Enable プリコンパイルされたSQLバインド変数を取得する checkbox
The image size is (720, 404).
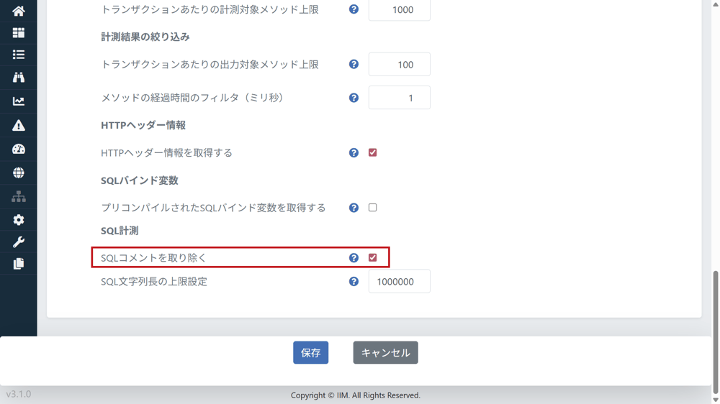372,208
